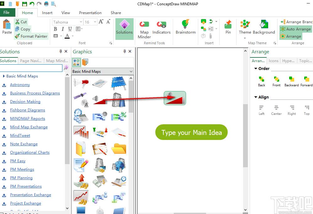
Task: Switch to the Icons panel tab
Action: point(273,61)
